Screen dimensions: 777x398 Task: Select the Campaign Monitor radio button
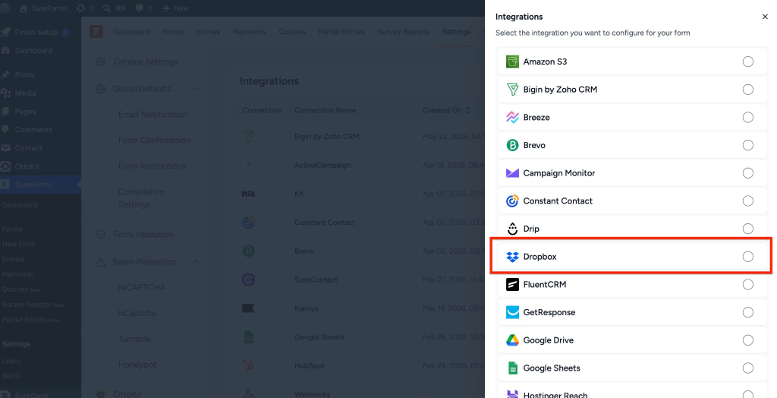747,172
